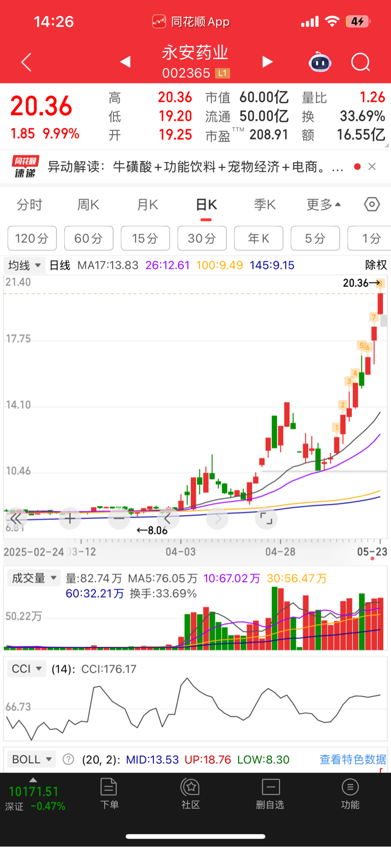Open the 均线 indicator dropdown
This screenshot has height=847, width=391.
click(x=24, y=265)
